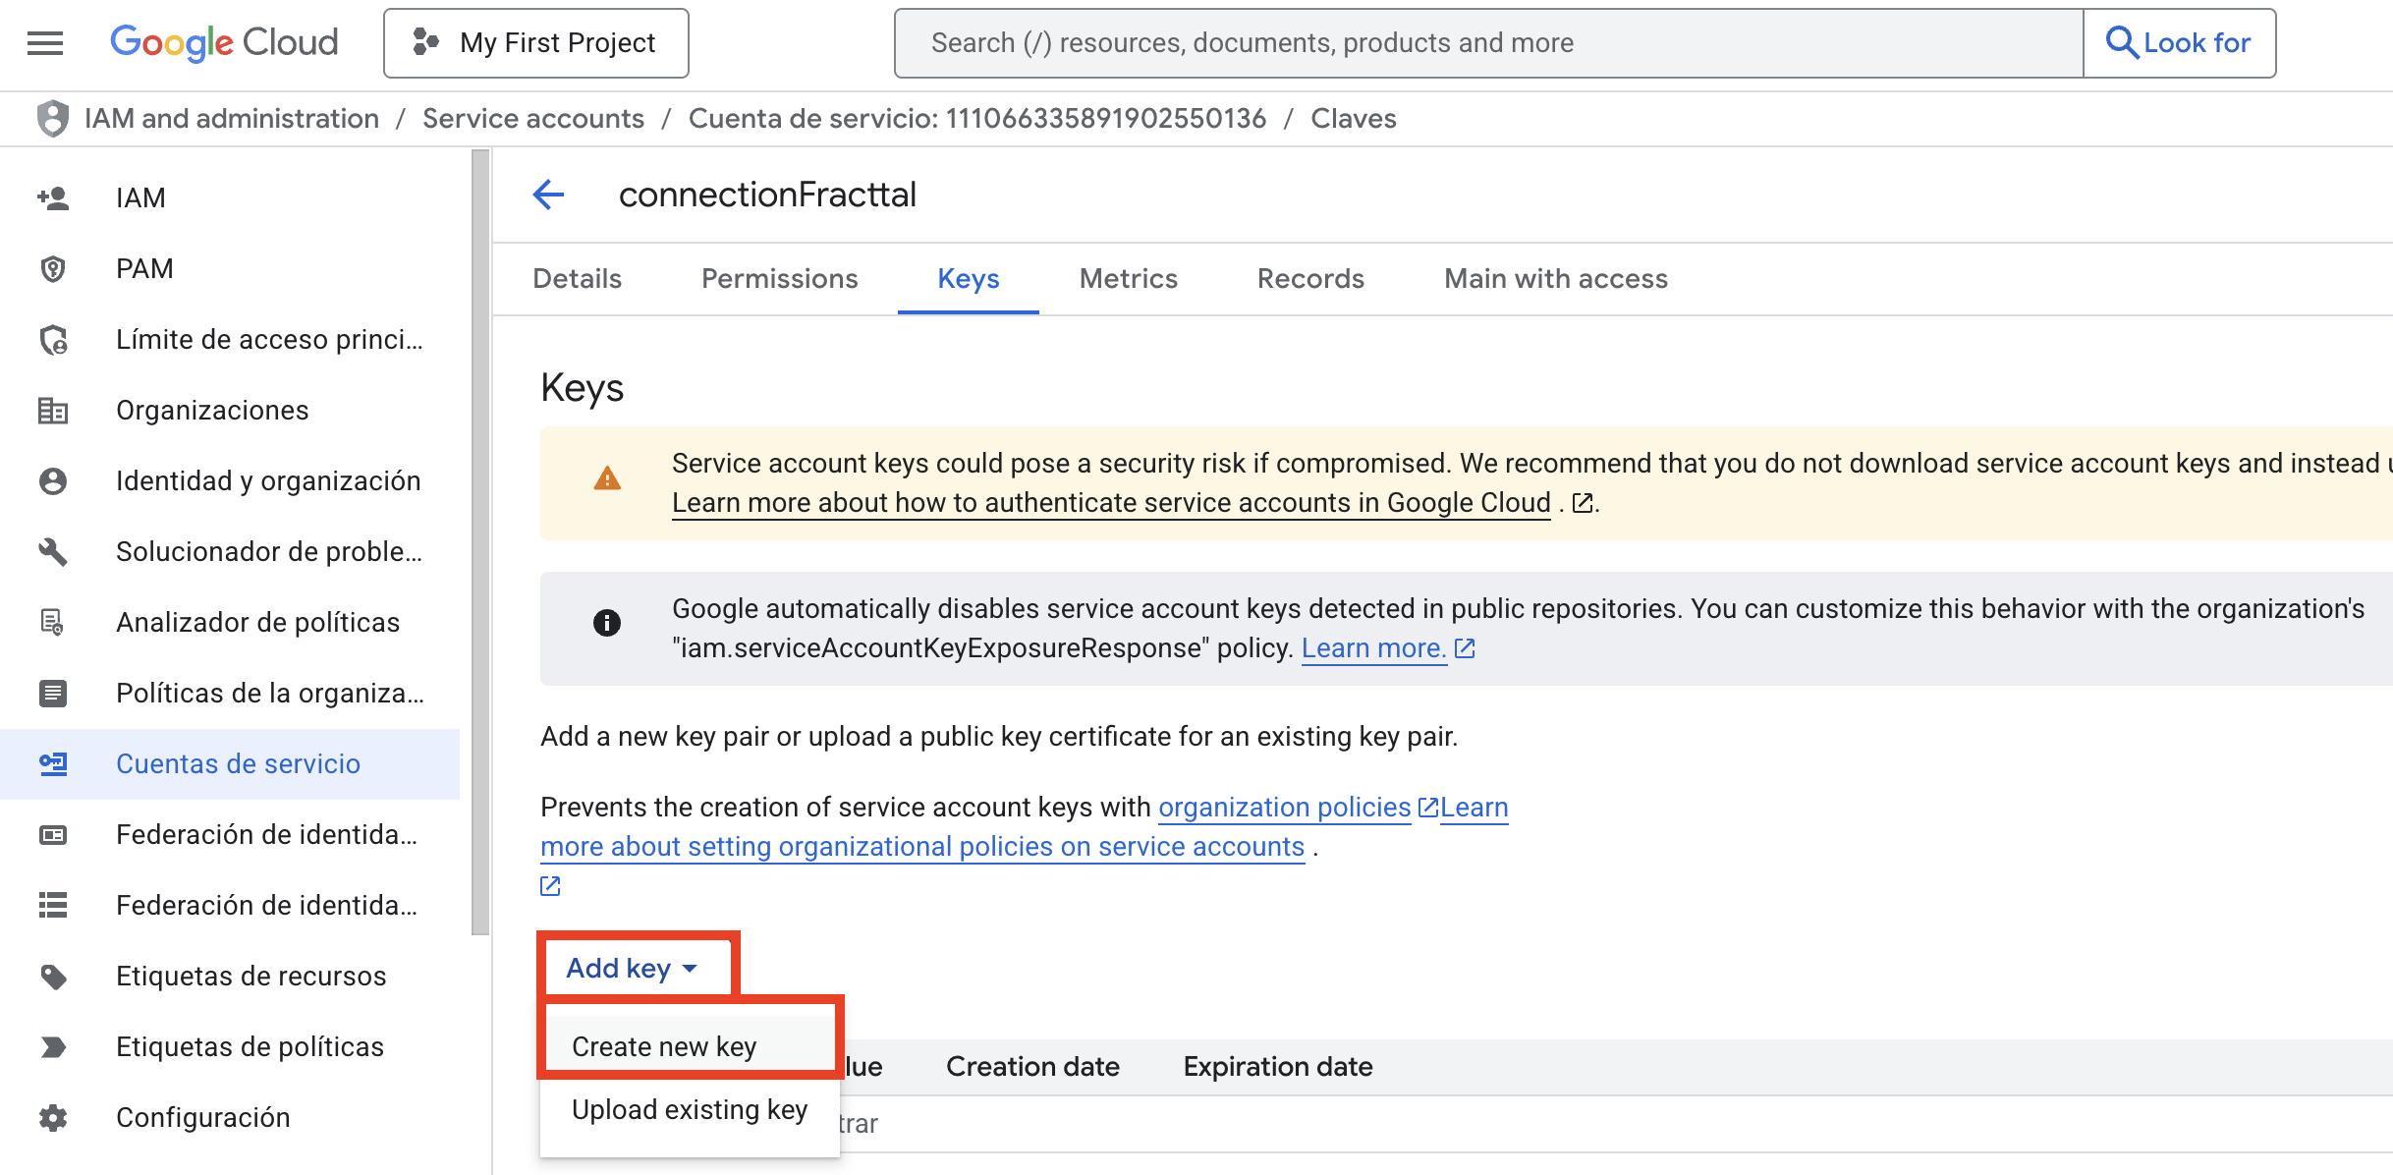Select Create new key option

[664, 1046]
